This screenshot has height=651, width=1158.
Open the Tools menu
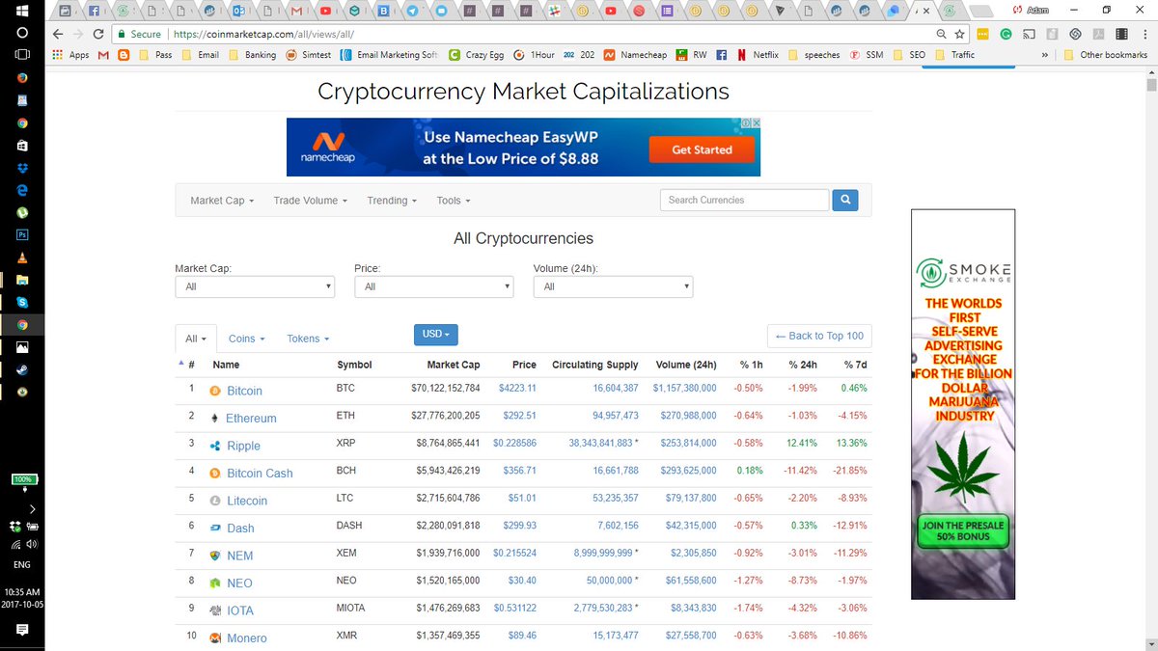tap(454, 201)
